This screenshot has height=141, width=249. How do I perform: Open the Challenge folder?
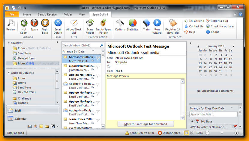[22, 98]
